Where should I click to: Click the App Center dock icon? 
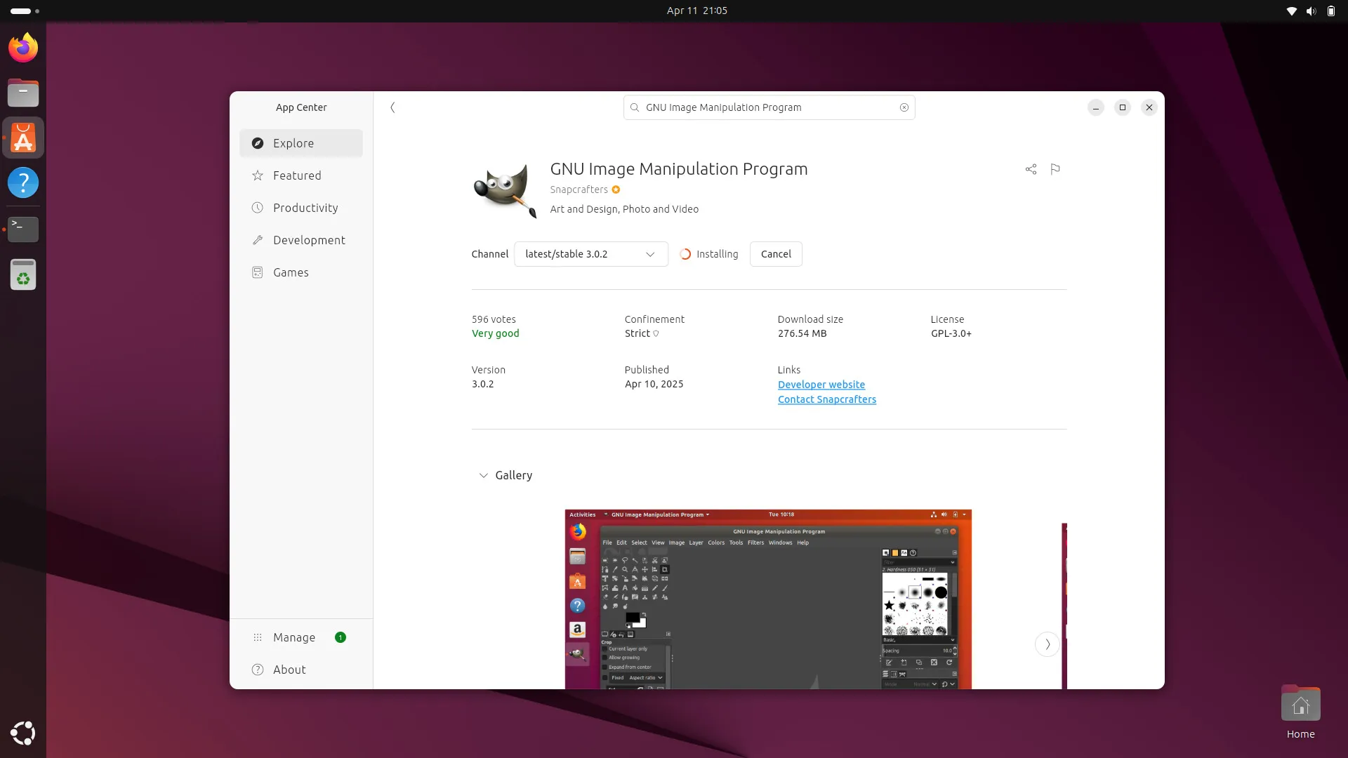pos(23,138)
